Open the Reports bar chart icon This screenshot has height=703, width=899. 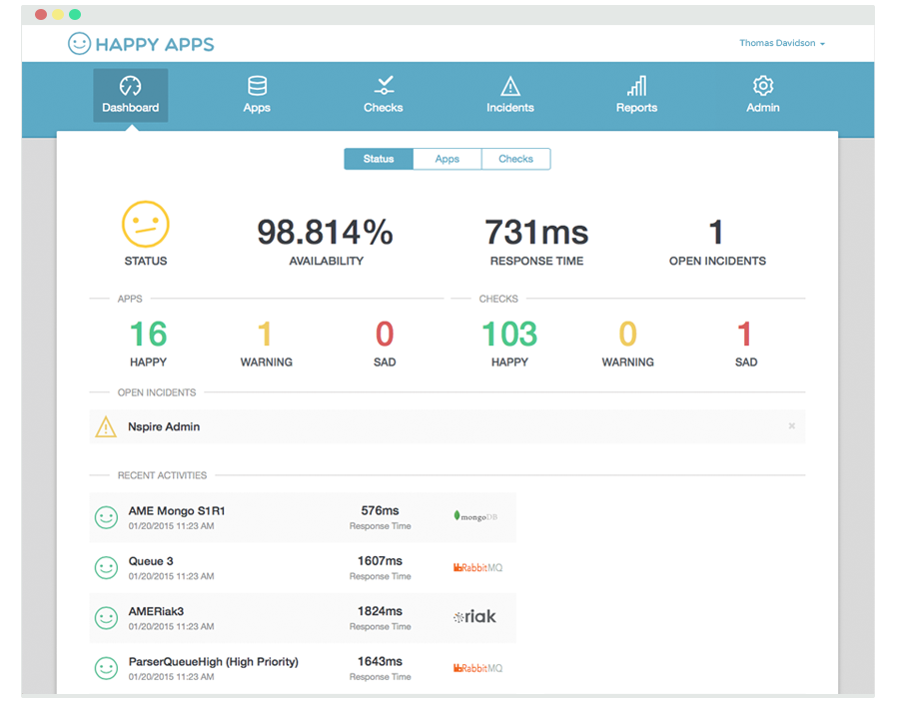tap(636, 86)
